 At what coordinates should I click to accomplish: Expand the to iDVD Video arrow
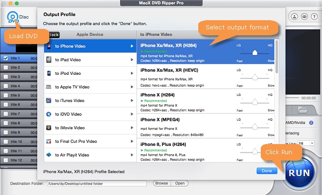click(132, 114)
